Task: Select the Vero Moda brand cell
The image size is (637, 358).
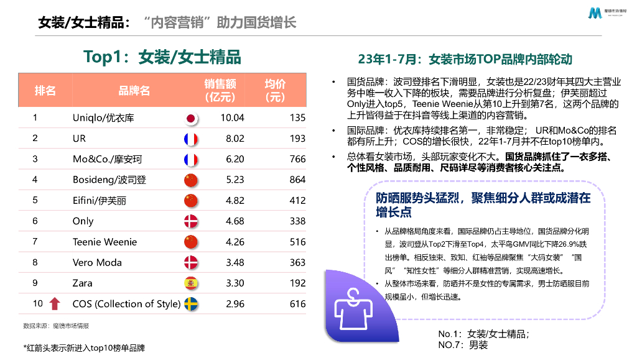Action: (x=97, y=263)
